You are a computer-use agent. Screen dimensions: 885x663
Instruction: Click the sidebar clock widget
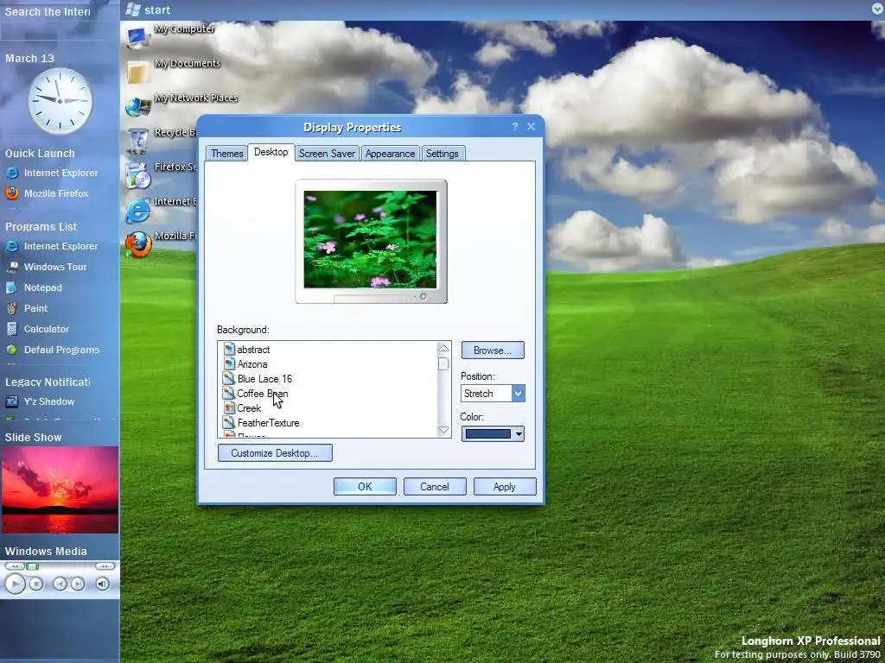[60, 101]
